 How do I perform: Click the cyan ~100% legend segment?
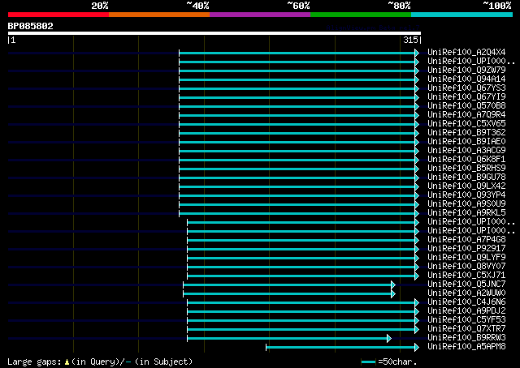[x=462, y=15]
